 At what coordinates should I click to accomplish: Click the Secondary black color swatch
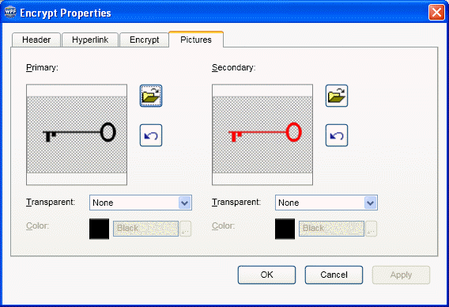(x=285, y=229)
